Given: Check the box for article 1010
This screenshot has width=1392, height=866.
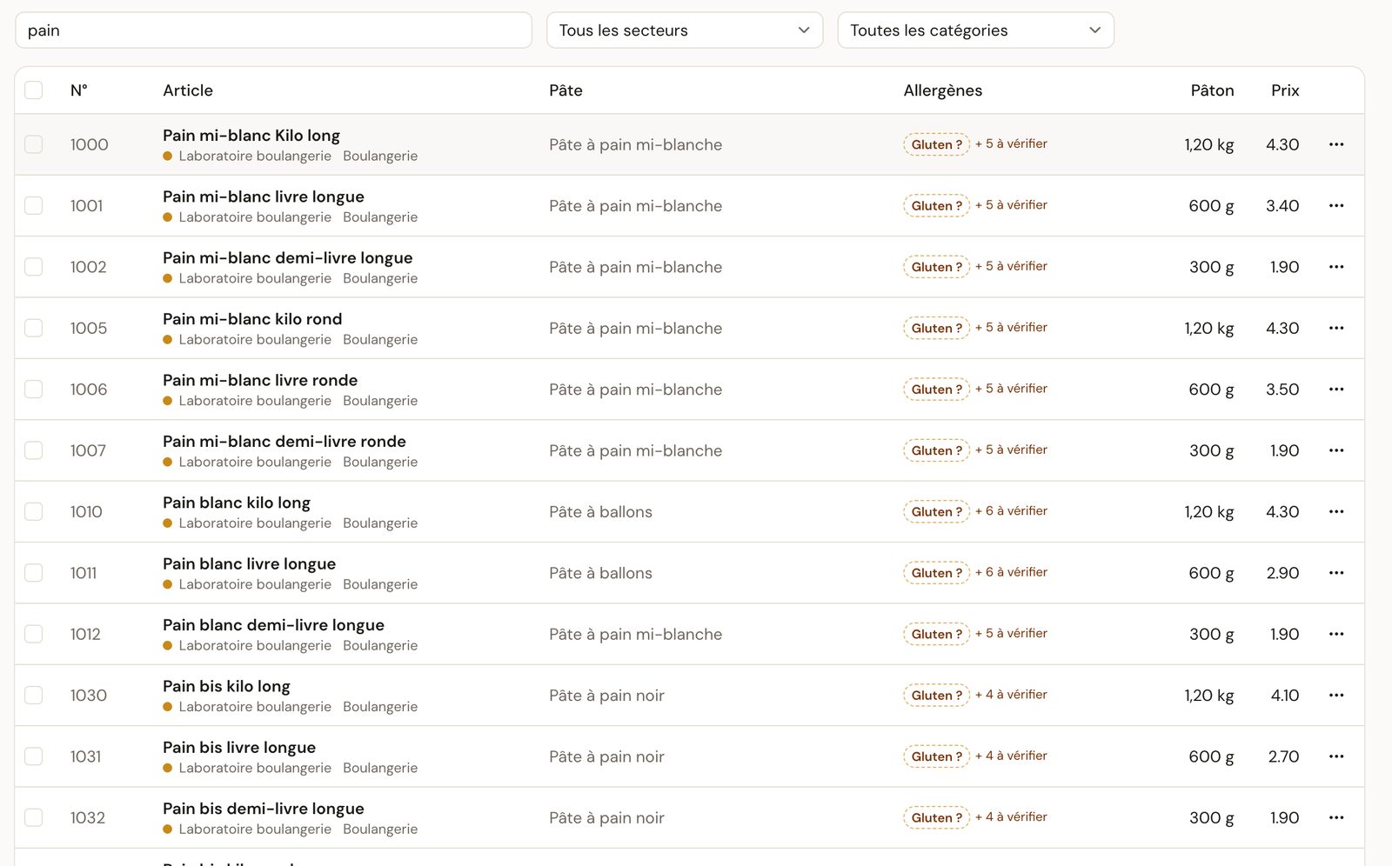Looking at the screenshot, I should 34,511.
